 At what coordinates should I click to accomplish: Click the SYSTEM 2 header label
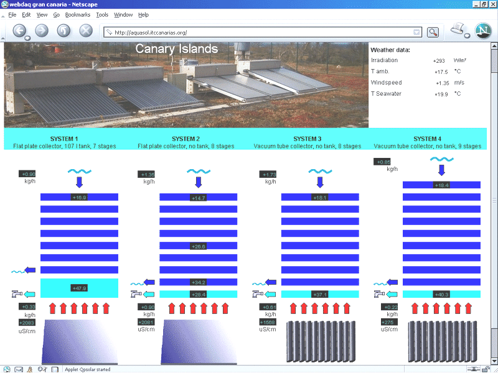point(186,139)
